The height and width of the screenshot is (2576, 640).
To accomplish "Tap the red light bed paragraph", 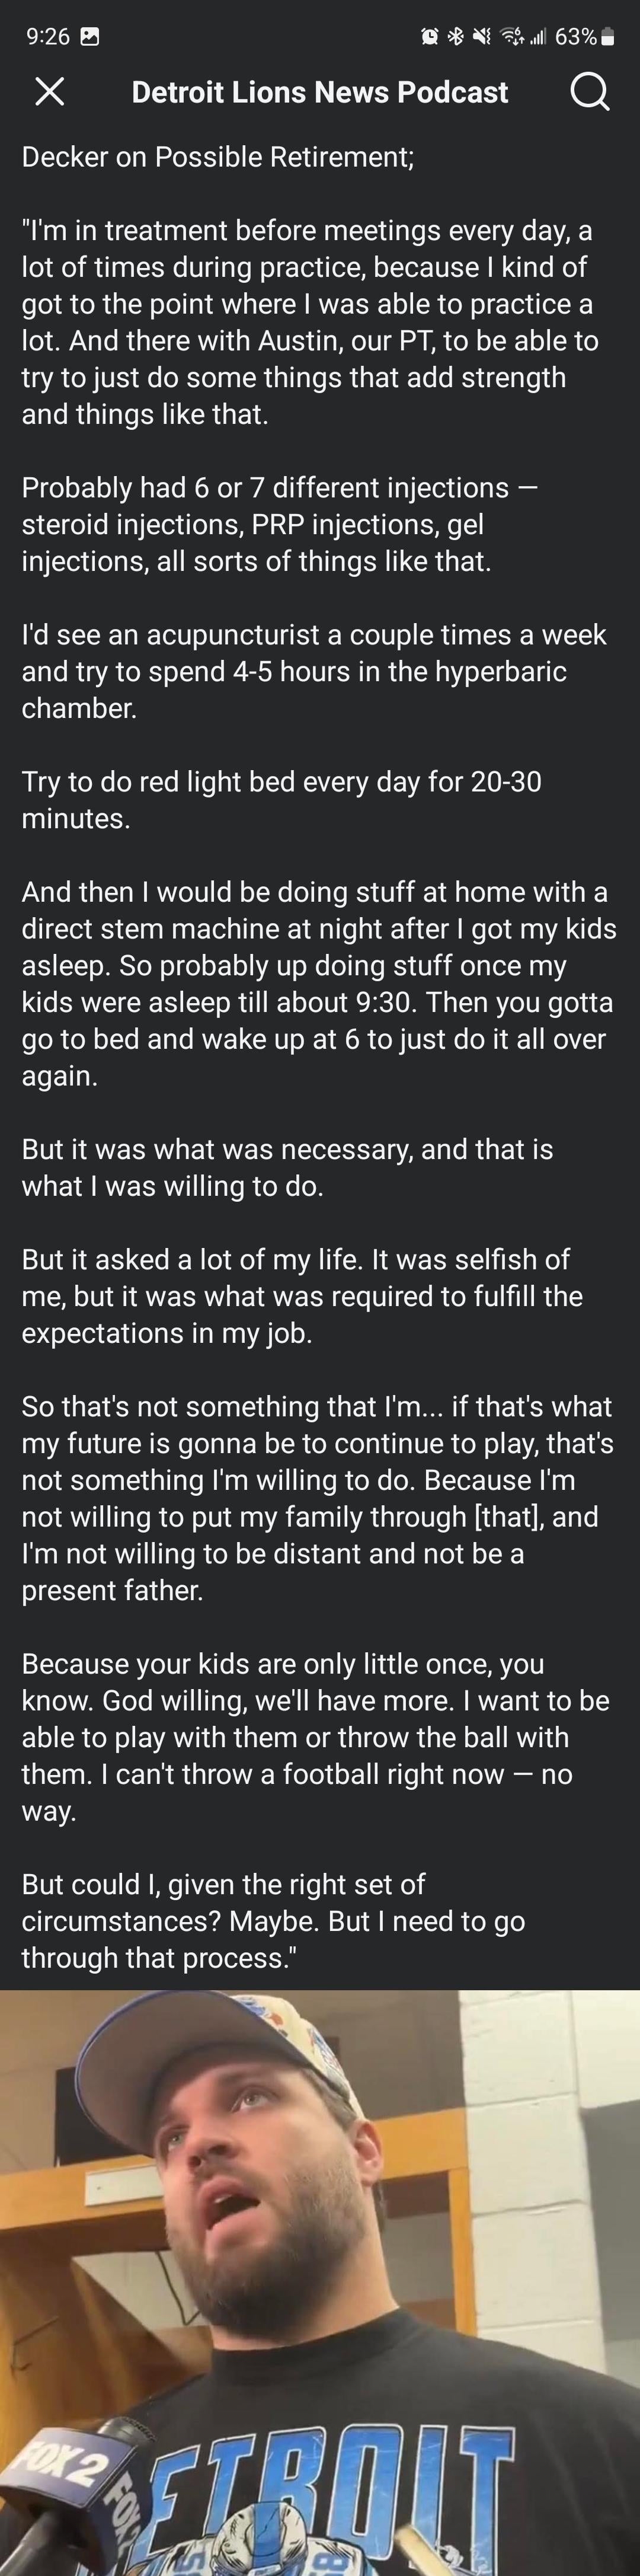I will click(280, 799).
